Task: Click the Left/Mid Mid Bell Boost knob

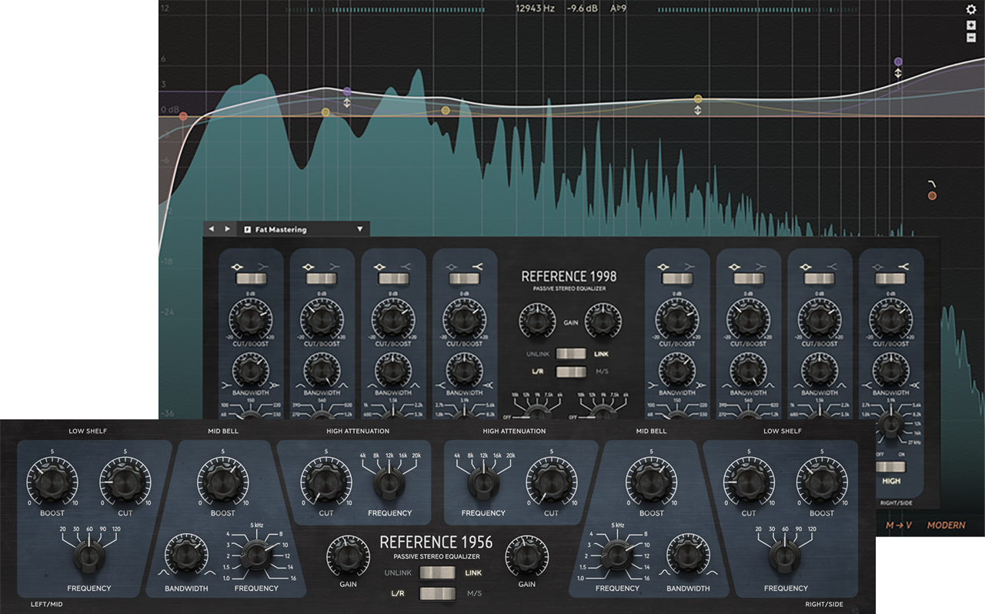Action: point(222,482)
